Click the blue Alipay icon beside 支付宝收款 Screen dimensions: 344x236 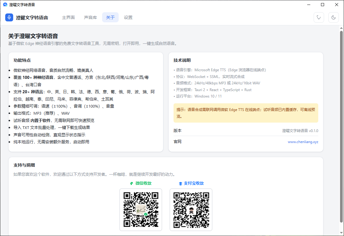(181, 183)
